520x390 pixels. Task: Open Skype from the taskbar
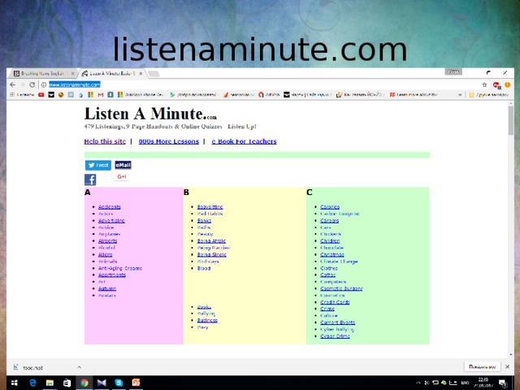[119, 383]
